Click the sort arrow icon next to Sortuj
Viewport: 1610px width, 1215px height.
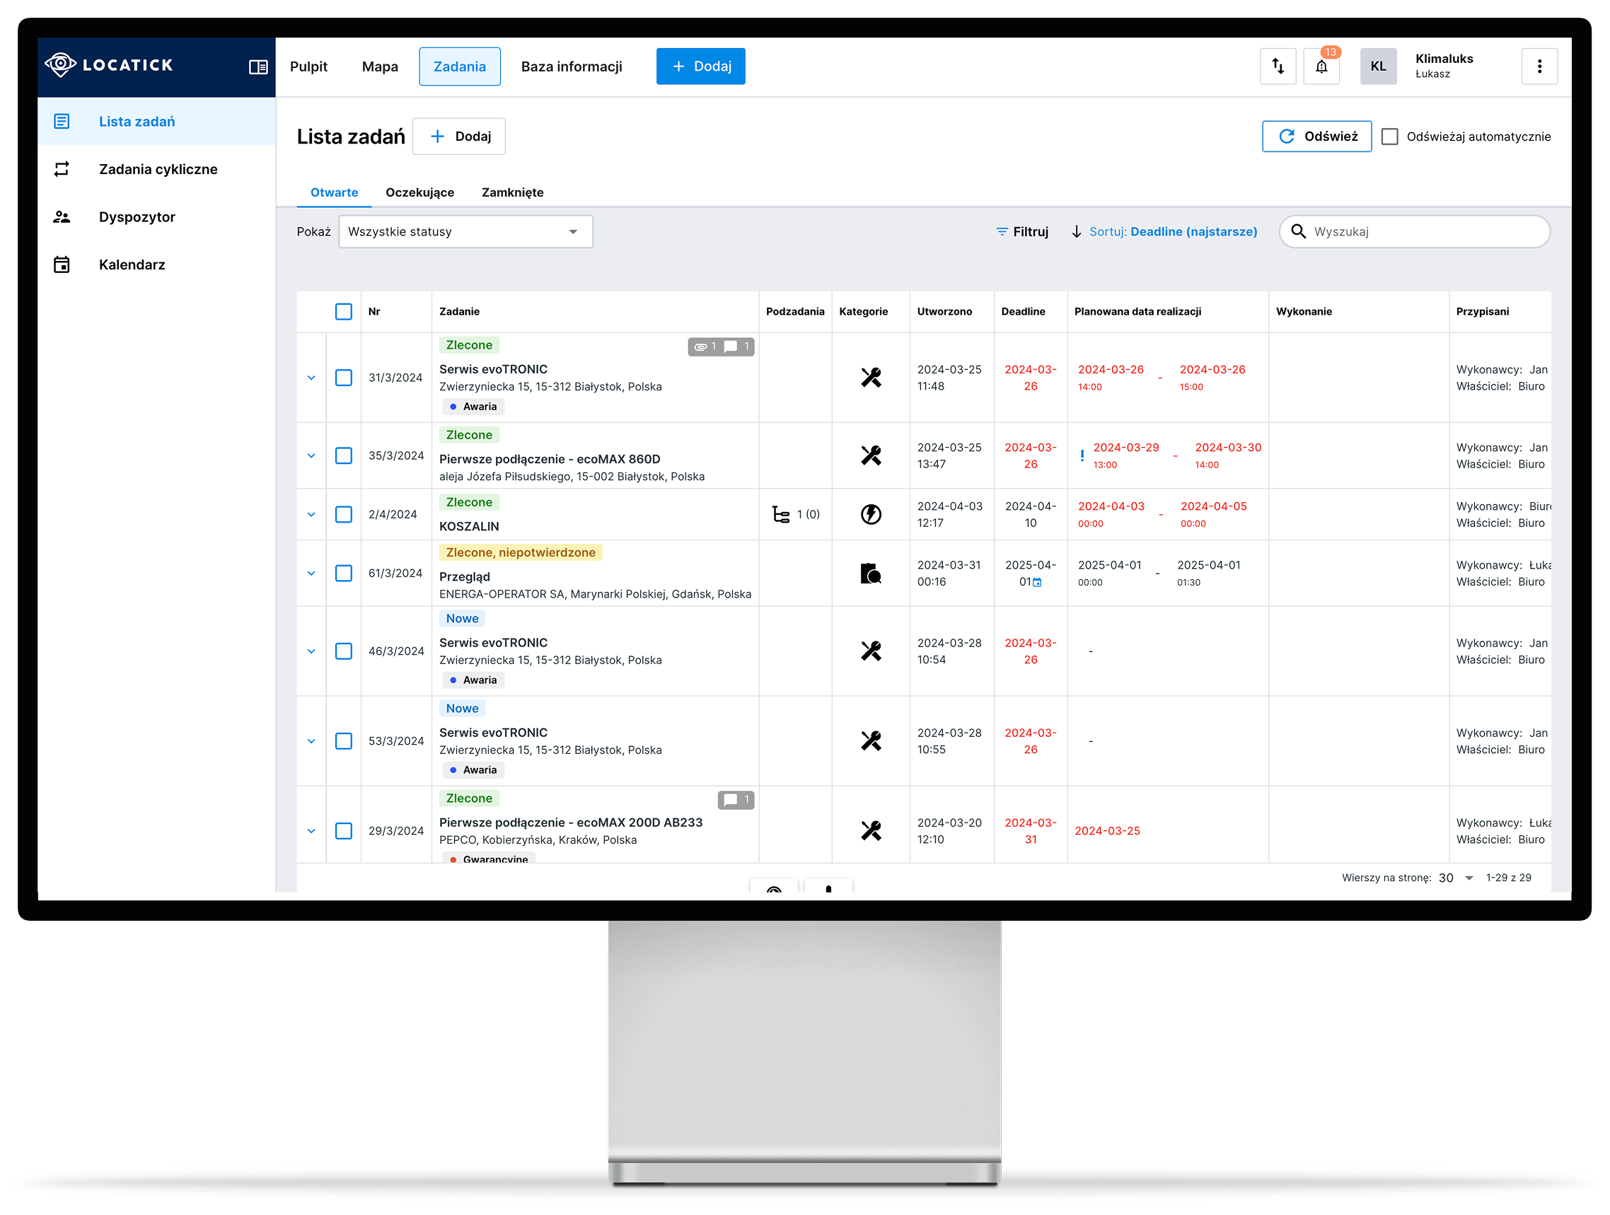point(1076,231)
